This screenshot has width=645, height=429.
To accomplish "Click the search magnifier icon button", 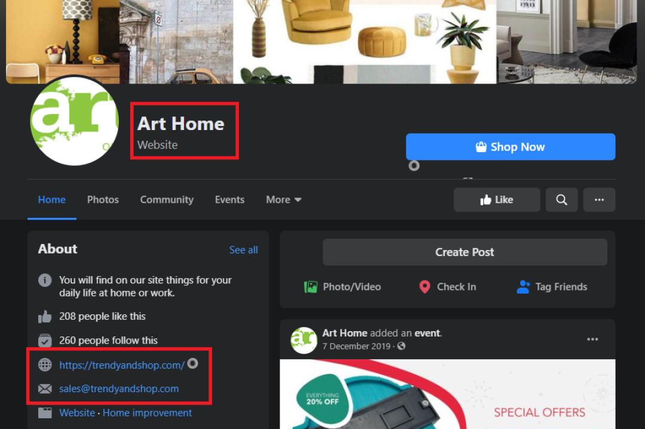I will coord(561,200).
